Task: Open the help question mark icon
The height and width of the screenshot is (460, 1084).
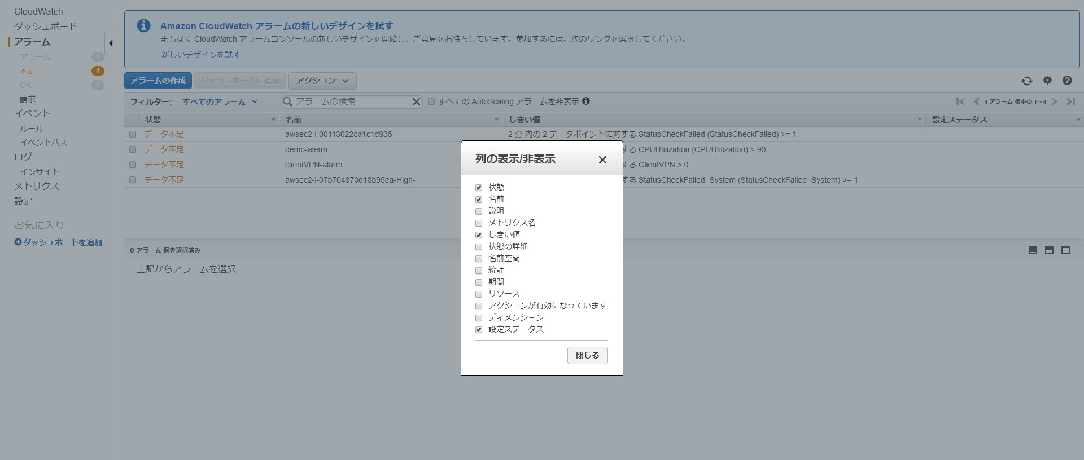Action: [1067, 81]
